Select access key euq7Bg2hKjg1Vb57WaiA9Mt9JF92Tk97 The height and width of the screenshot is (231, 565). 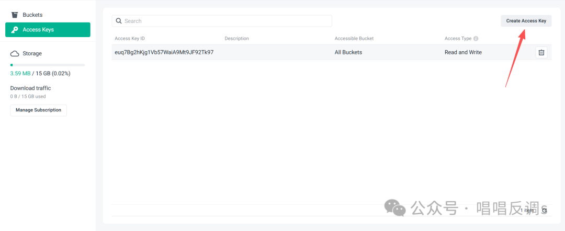click(x=164, y=52)
